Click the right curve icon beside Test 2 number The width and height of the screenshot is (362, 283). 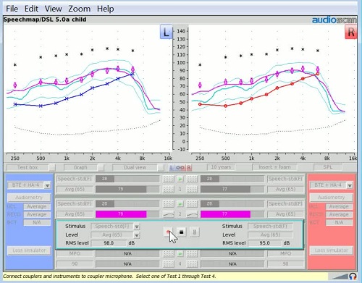click(192, 214)
